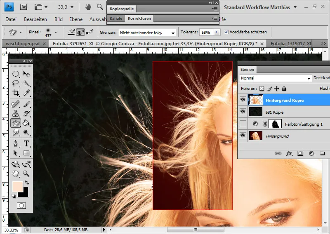Select the Dodge tool
Screen dimensions: 330x234
[x=26, y=133]
